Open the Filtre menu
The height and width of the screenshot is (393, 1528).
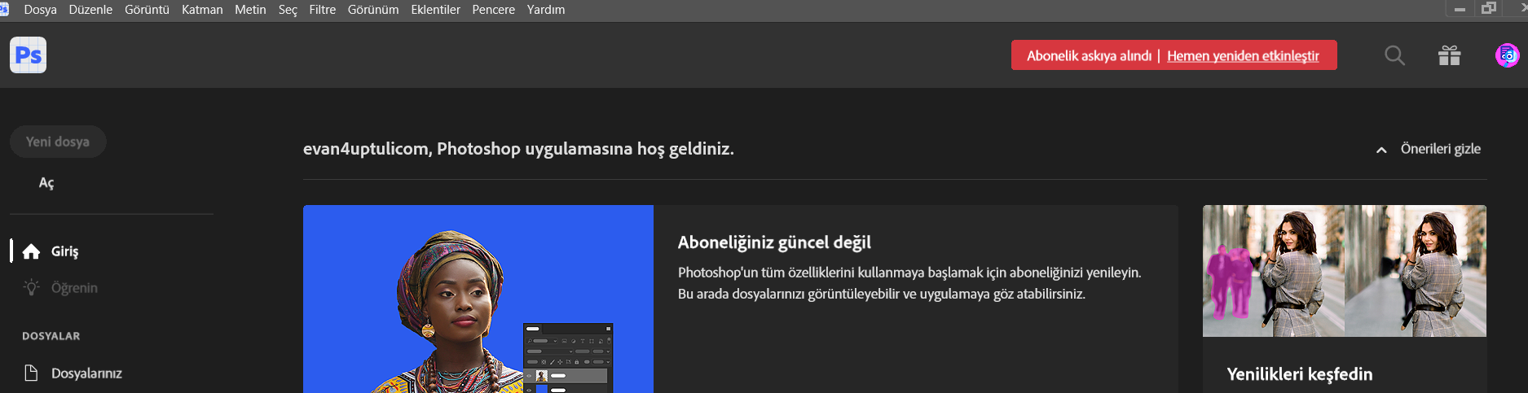323,10
